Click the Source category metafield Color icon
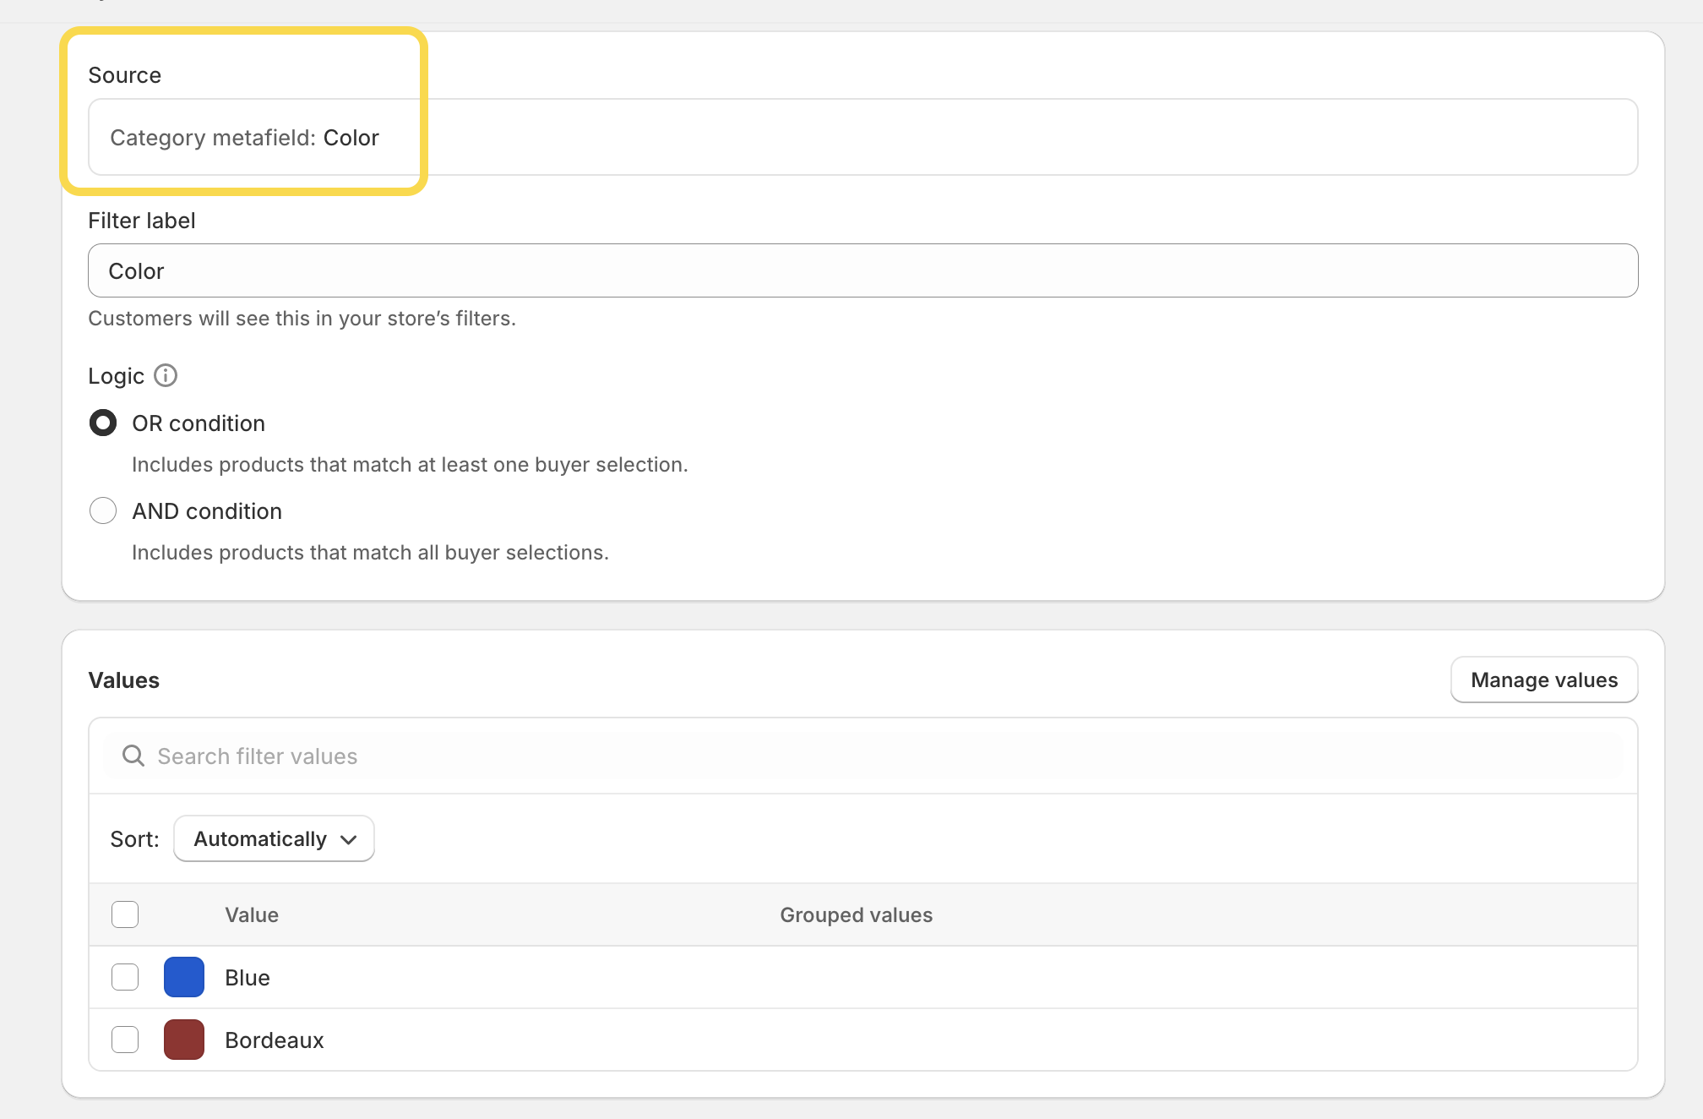Viewport: 1703px width, 1119px height. [x=244, y=138]
